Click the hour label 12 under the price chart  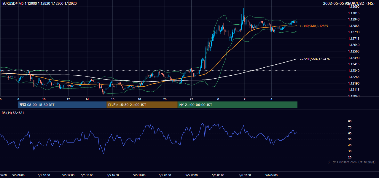click(68, 99)
